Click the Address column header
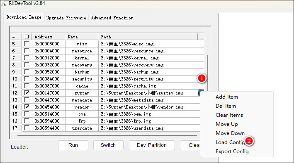This screenshot has height=163, width=294. [49, 37]
